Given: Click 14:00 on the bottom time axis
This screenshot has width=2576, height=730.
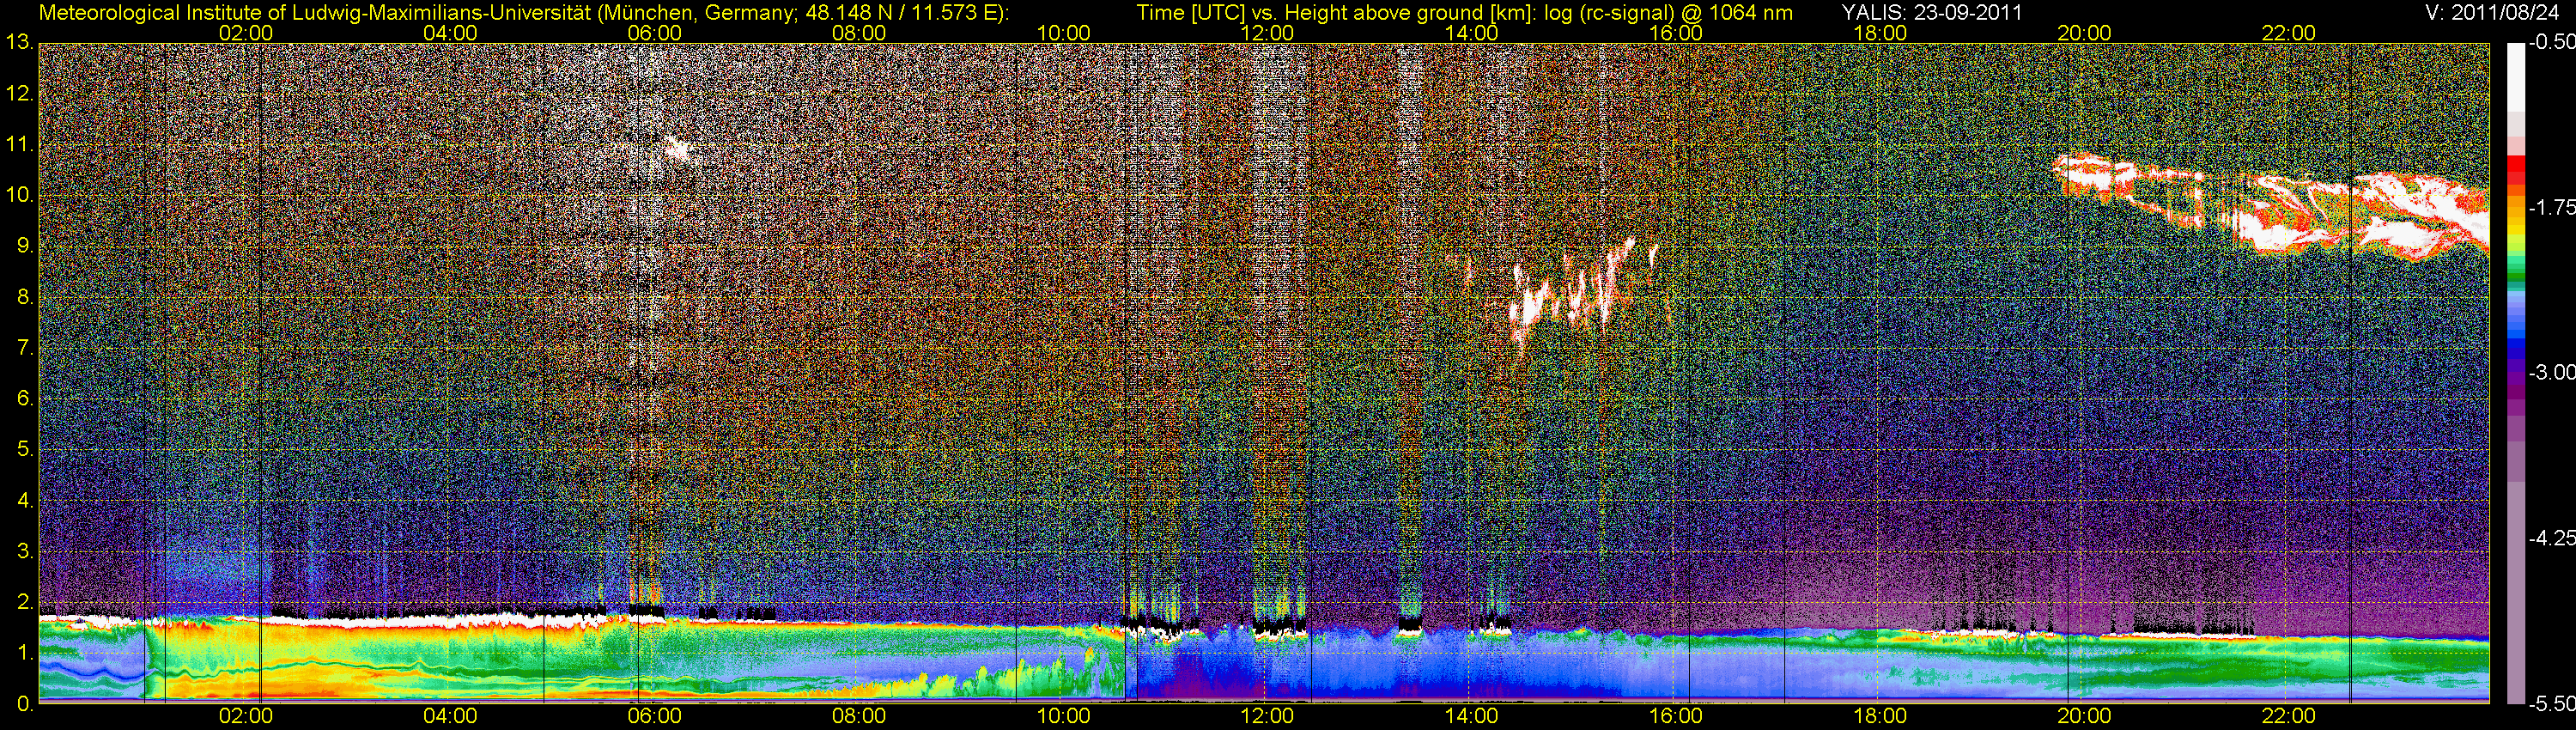Looking at the screenshot, I should point(1472,716).
